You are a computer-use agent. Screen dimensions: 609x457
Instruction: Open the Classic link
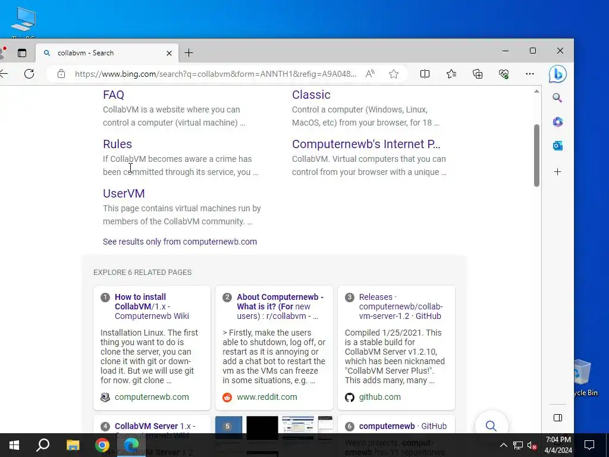(x=311, y=95)
